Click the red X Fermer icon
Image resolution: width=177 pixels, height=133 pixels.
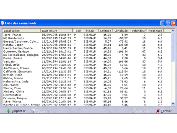(158, 111)
